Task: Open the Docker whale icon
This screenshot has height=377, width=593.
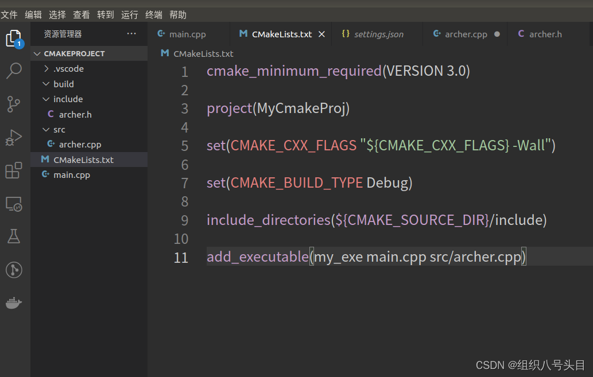Action: (x=14, y=303)
